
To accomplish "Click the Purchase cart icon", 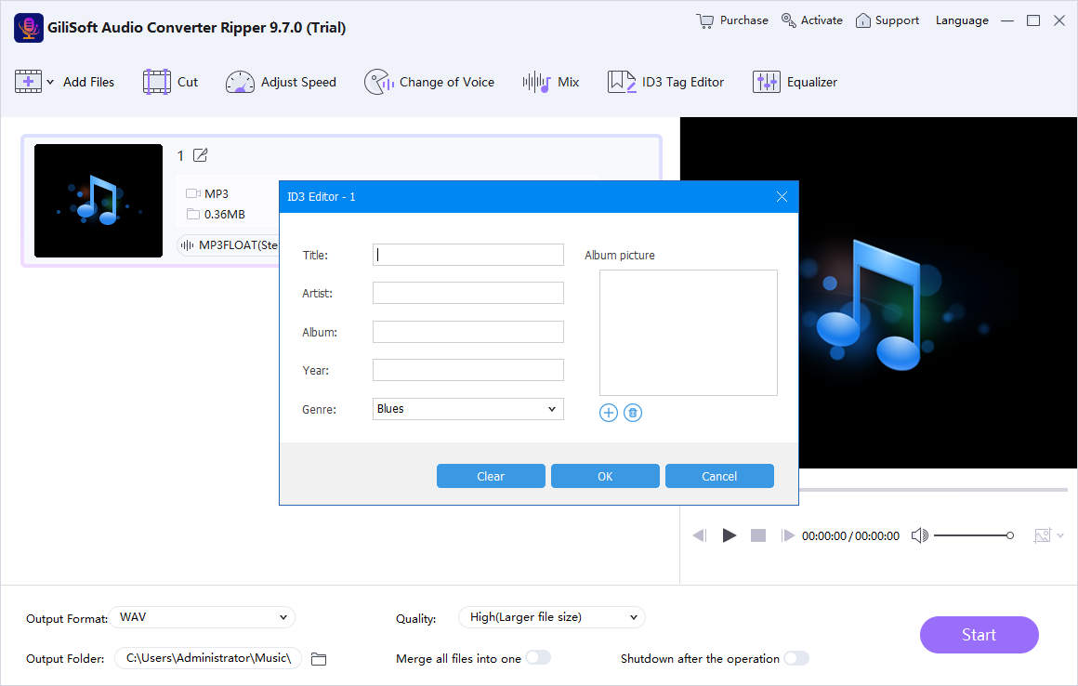I will 704,20.
